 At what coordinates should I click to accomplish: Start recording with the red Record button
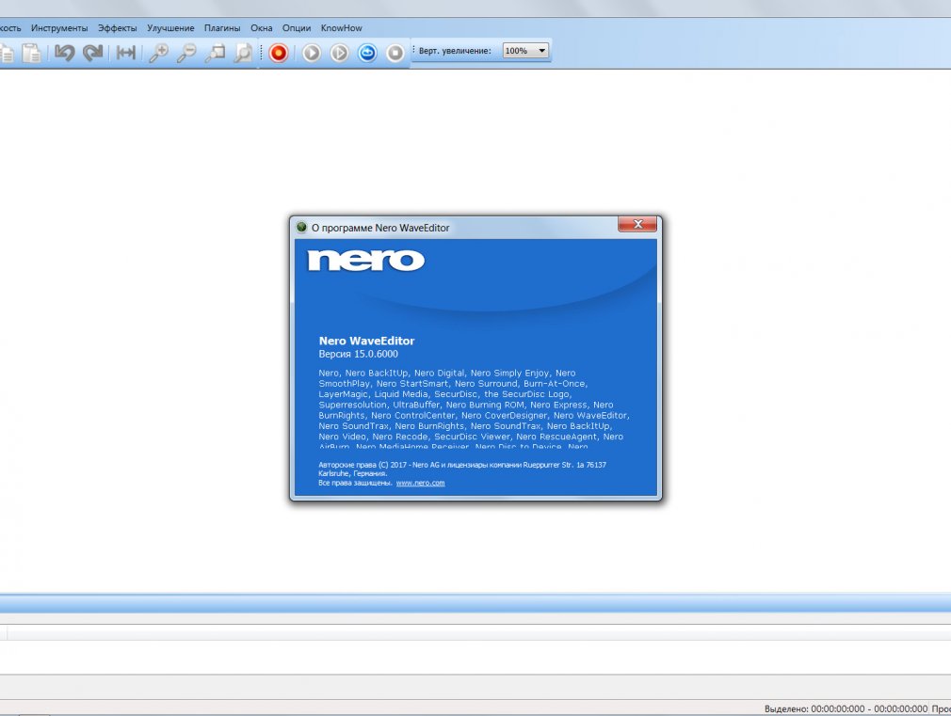279,53
